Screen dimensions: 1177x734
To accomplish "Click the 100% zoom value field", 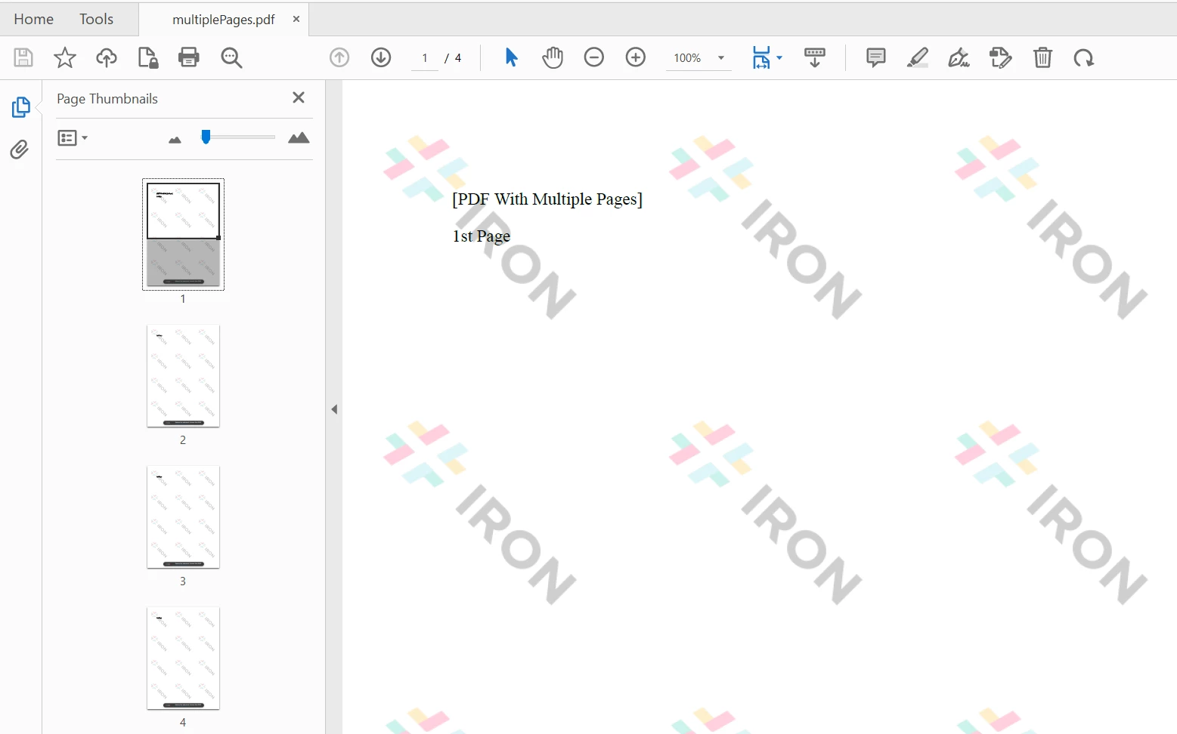I will coord(687,58).
